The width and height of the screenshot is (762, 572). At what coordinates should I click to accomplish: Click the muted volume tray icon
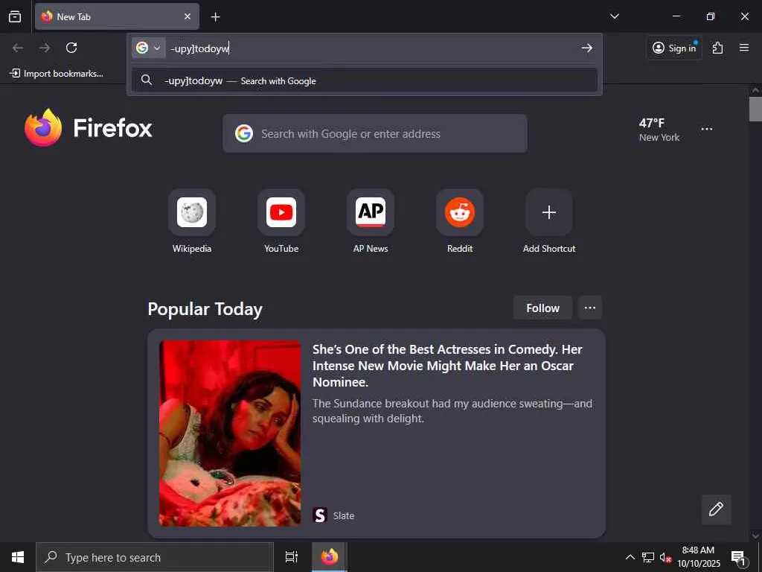point(665,557)
